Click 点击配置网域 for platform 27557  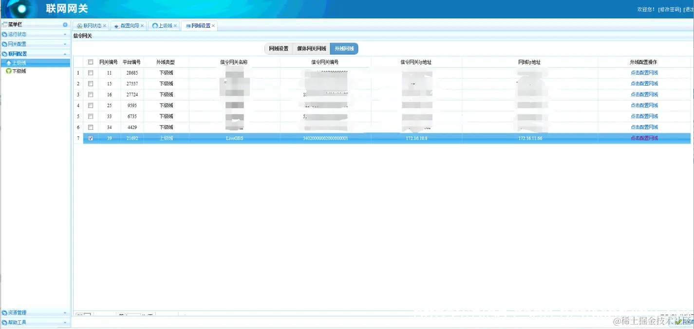coord(644,83)
